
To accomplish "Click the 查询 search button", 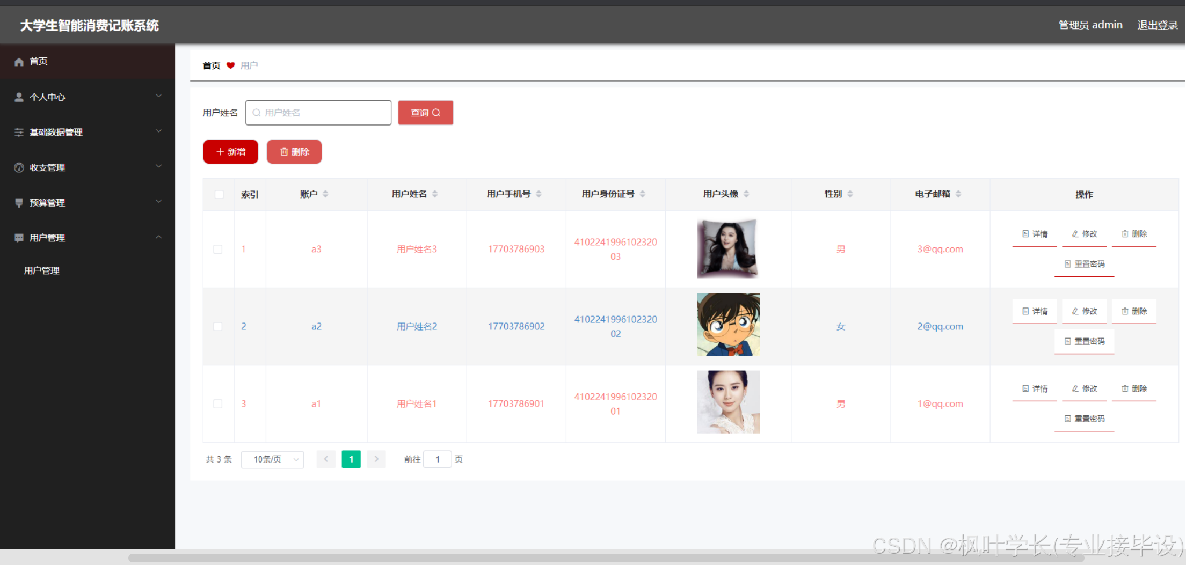I will tap(426, 113).
